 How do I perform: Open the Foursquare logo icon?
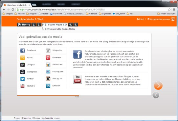pos(48,72)
